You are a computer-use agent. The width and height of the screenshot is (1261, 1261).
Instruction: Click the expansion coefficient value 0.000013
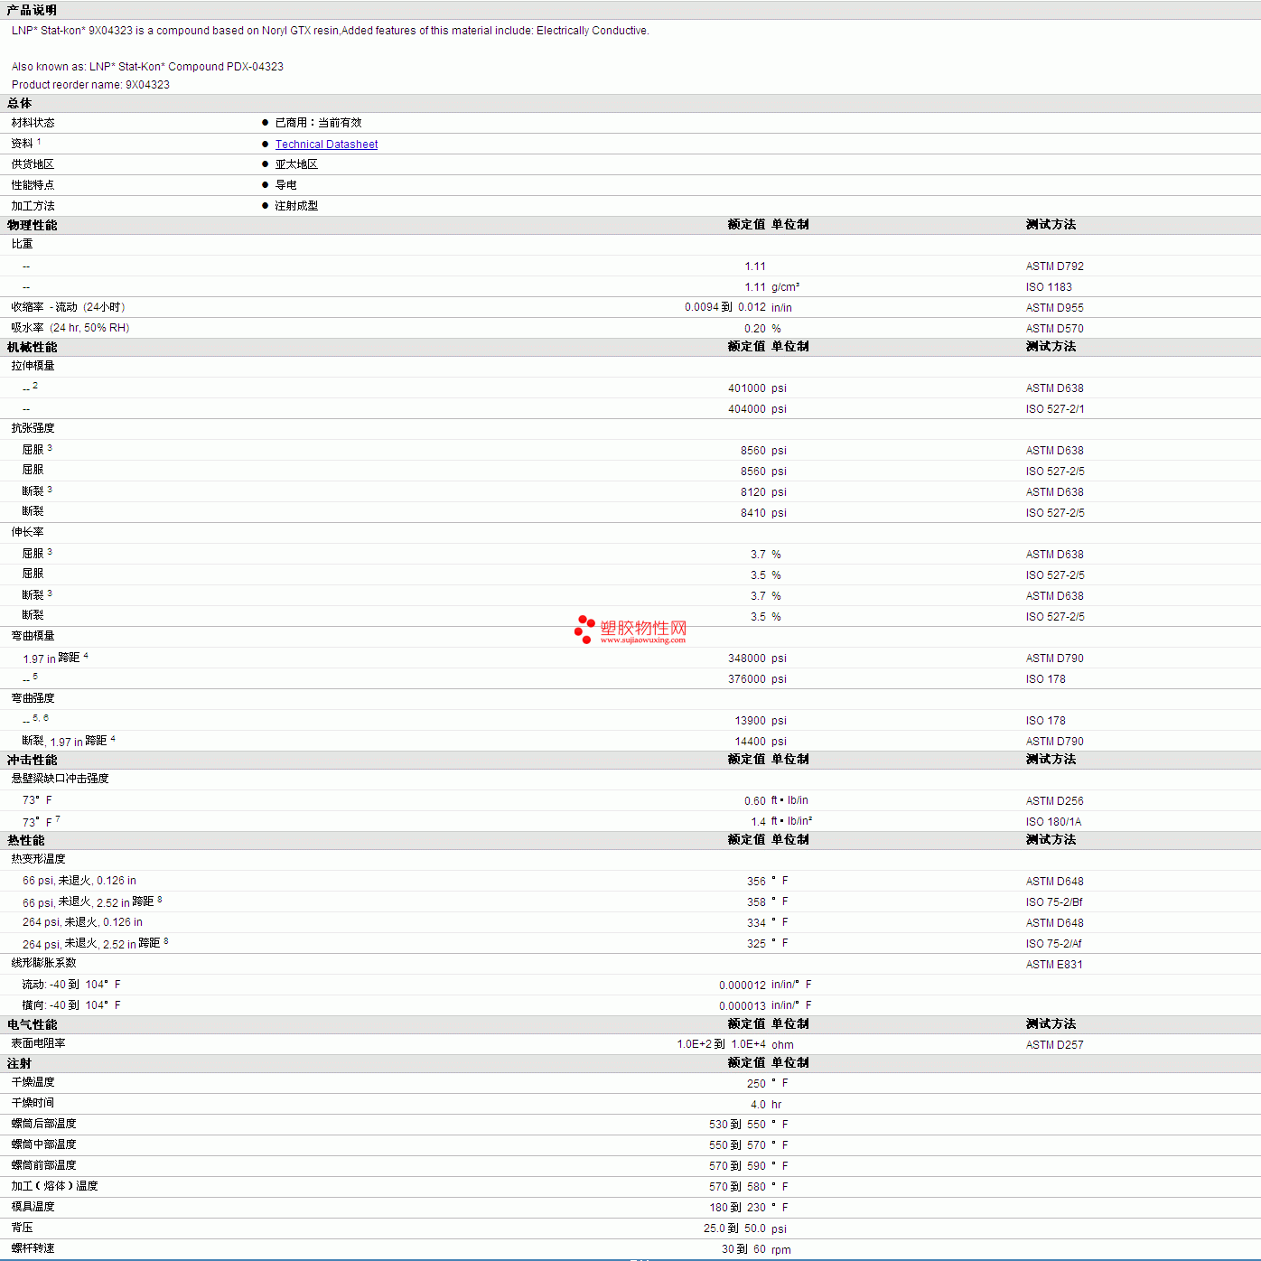(x=743, y=1006)
